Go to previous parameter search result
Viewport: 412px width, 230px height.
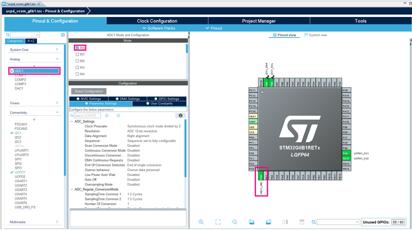pyautogui.click(x=106, y=116)
